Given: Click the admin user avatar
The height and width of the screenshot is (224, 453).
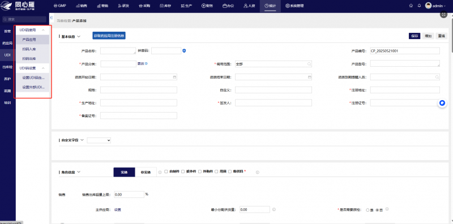Looking at the screenshot, I should click(428, 6).
